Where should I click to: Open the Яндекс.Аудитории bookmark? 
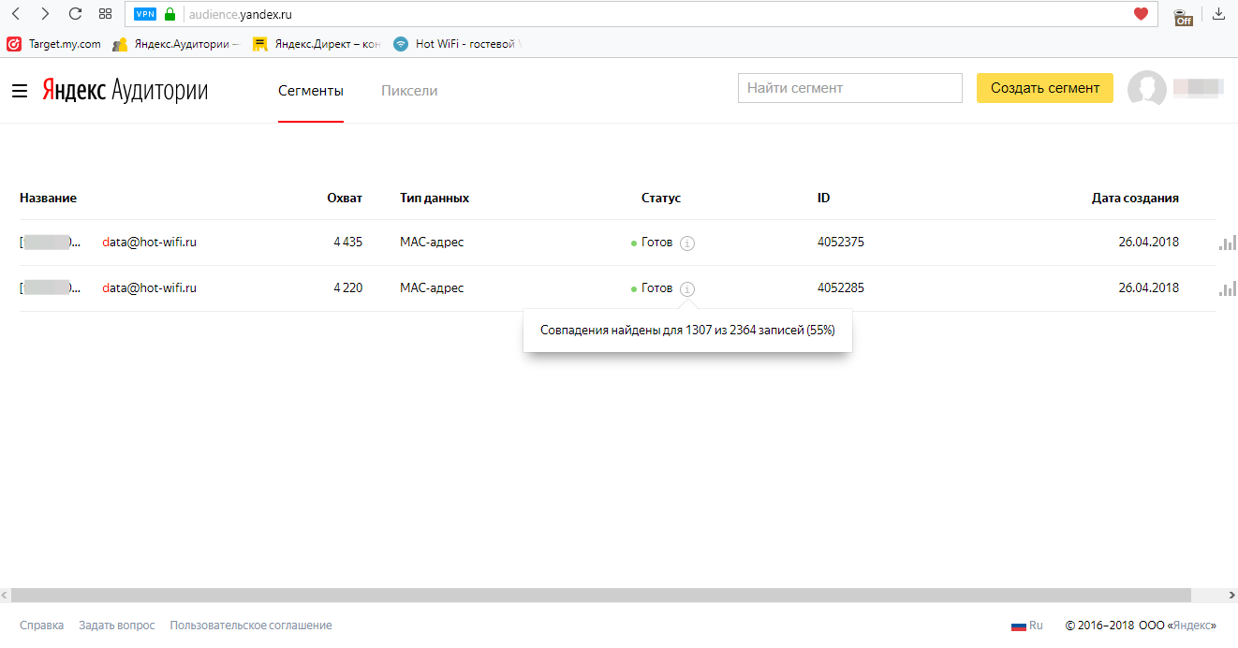176,44
